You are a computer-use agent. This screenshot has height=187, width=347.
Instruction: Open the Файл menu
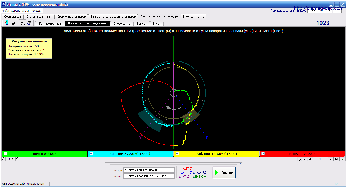click(6, 11)
